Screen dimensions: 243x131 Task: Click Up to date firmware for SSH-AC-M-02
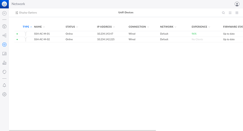pos(229,39)
